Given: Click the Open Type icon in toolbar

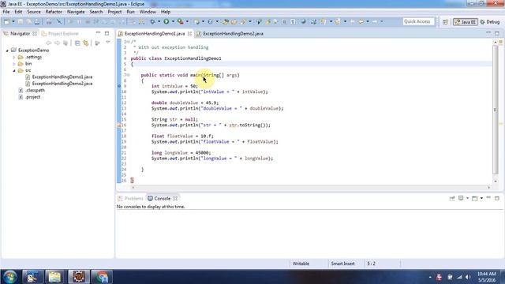Looking at the screenshot, I should tap(226, 21).
